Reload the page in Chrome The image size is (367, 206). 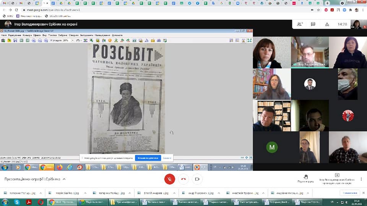16,10
